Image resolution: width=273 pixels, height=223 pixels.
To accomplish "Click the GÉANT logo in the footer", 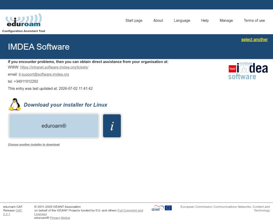I will pos(157,208).
